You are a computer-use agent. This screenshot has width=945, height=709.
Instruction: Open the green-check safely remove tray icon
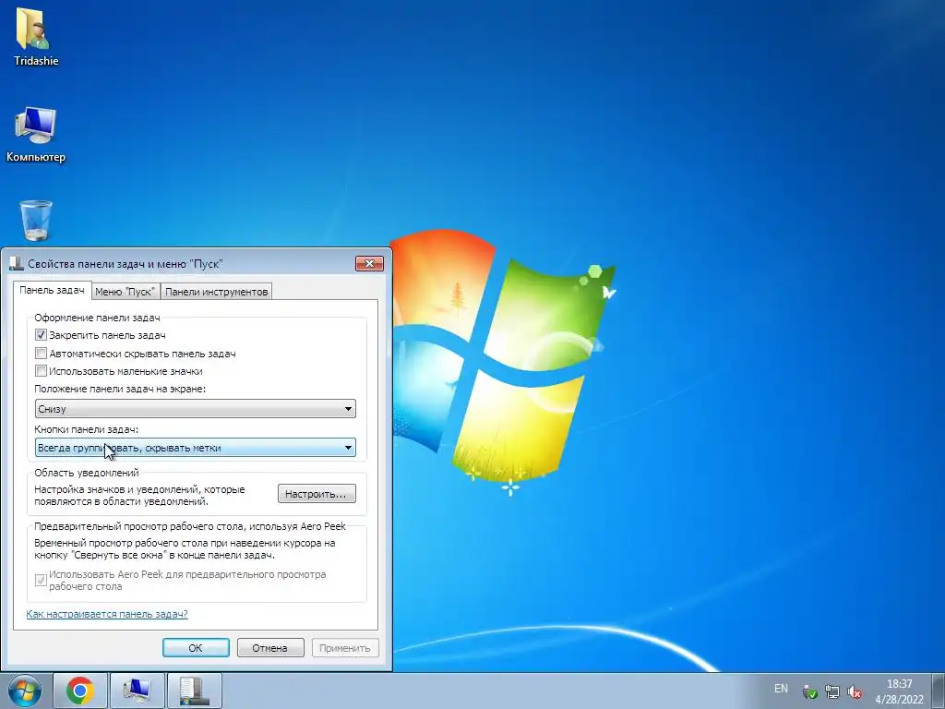(x=809, y=692)
